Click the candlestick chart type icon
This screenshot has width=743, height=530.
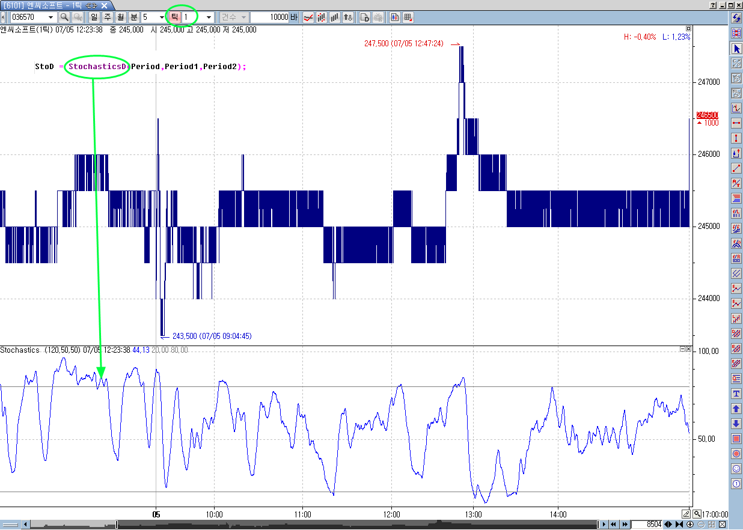coord(322,17)
